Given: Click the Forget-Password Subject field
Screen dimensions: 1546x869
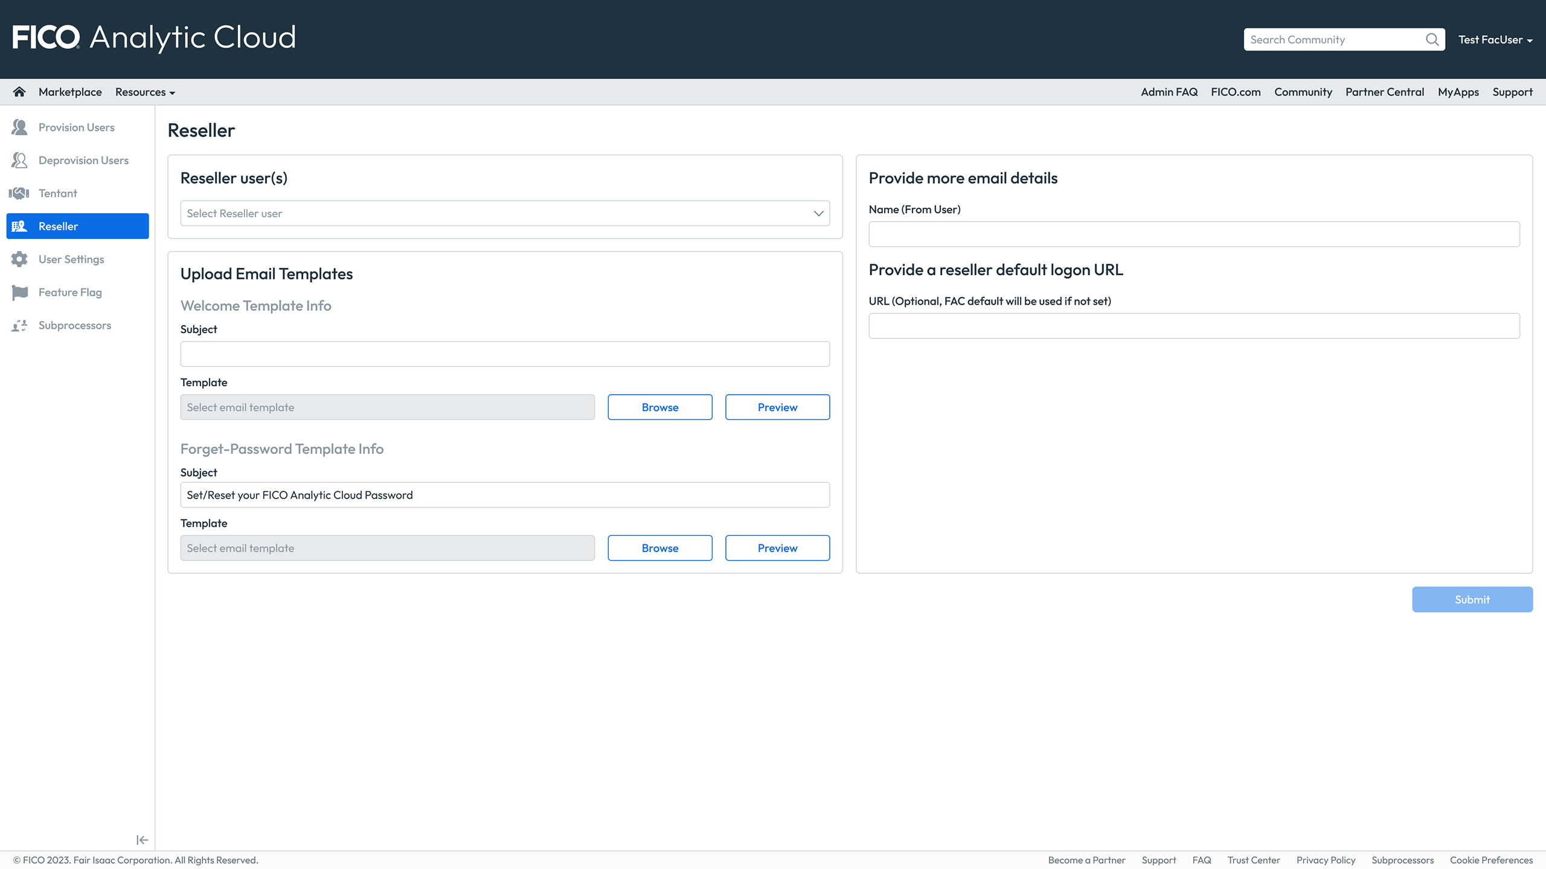Looking at the screenshot, I should point(505,495).
